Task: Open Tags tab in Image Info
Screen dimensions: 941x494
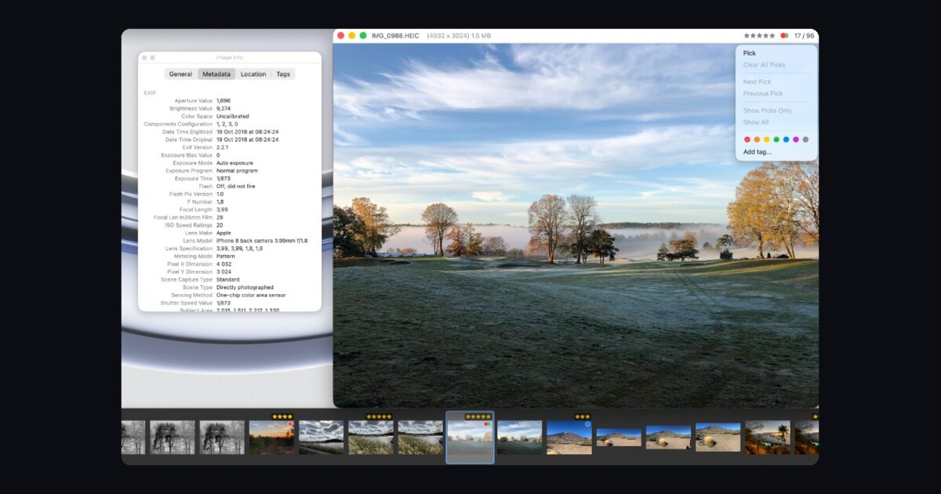Action: (x=283, y=74)
